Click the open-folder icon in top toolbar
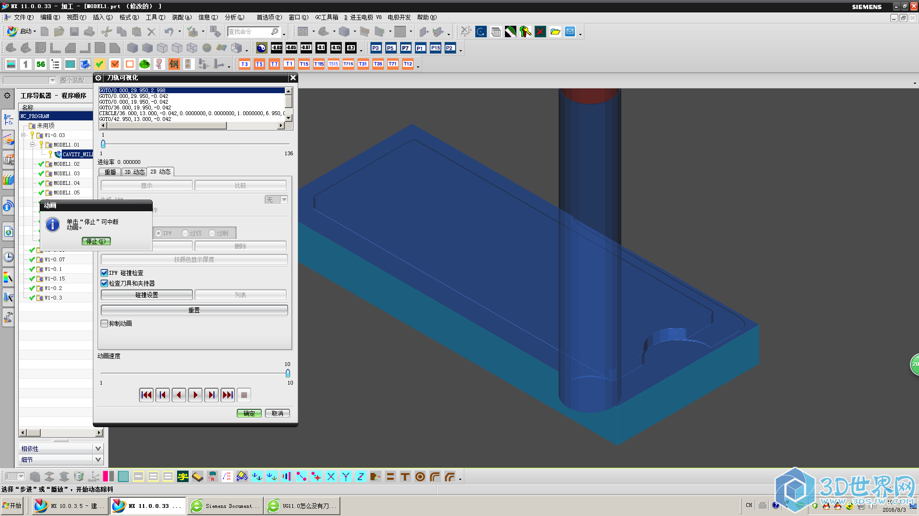This screenshot has height=516, width=919. pyautogui.click(x=555, y=32)
